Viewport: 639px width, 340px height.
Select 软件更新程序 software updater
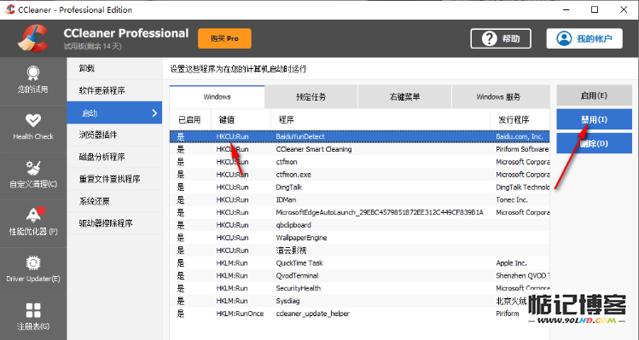(x=114, y=90)
